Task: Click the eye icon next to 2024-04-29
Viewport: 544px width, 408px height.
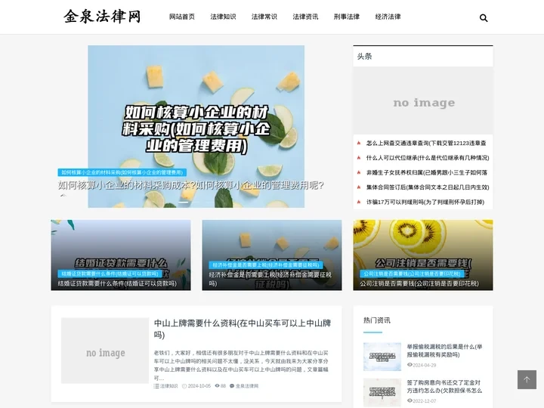Action: coord(410,365)
